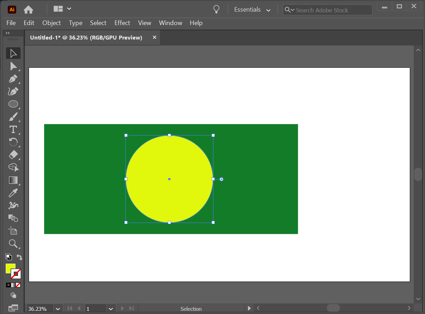The width and height of the screenshot is (425, 314).
Task: Open the Object menu
Action: point(52,23)
